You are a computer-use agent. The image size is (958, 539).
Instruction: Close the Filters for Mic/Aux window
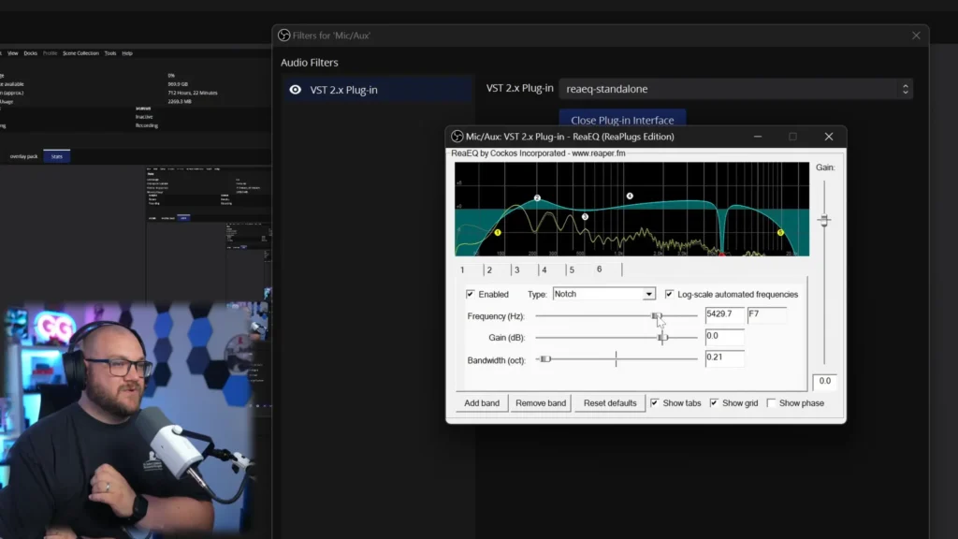[916, 36]
